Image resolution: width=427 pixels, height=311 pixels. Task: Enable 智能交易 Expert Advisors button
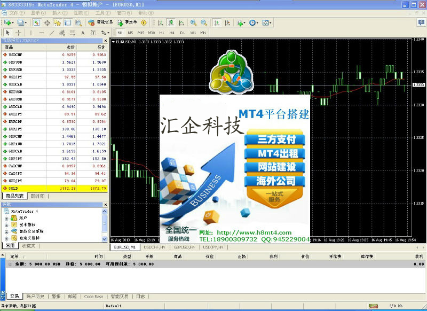coord(100,22)
